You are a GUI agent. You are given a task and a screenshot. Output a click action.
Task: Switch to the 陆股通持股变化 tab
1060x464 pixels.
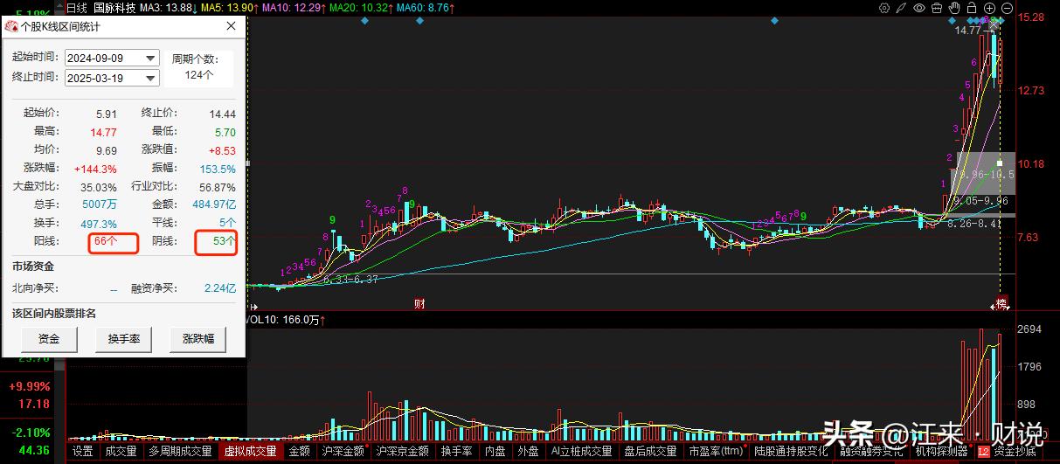pos(791,452)
